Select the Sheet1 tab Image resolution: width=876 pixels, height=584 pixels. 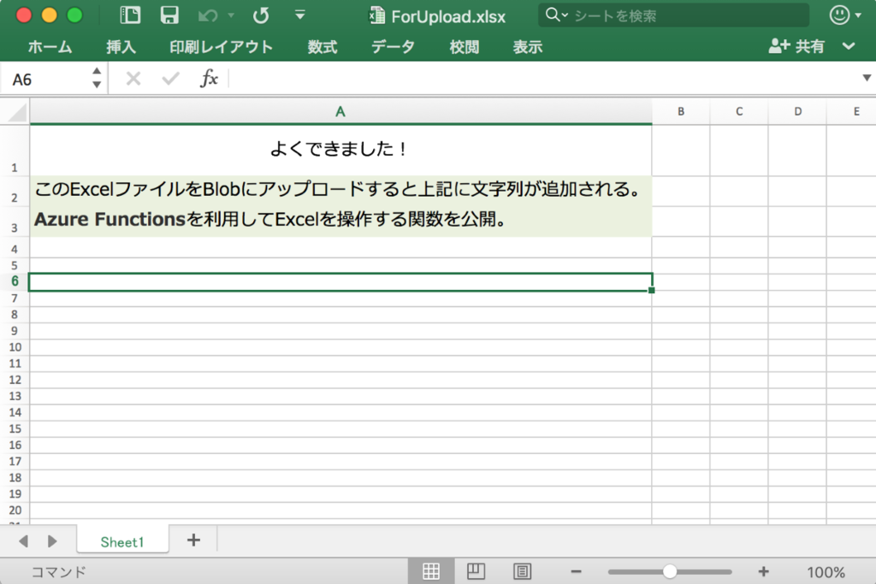(122, 541)
